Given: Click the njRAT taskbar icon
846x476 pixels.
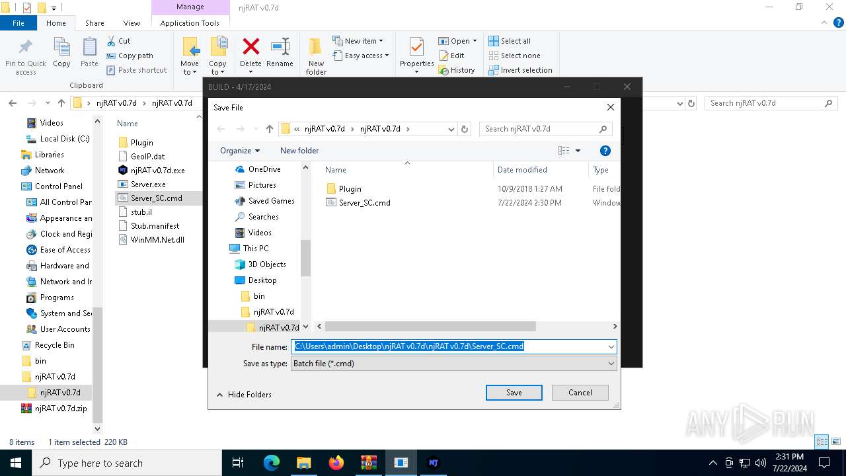Looking at the screenshot, I should [434, 463].
